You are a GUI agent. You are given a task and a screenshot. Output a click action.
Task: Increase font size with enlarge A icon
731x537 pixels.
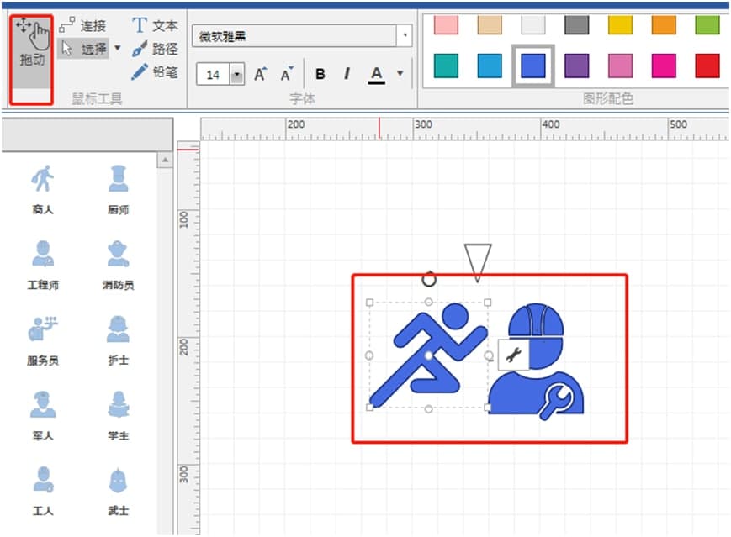(261, 74)
